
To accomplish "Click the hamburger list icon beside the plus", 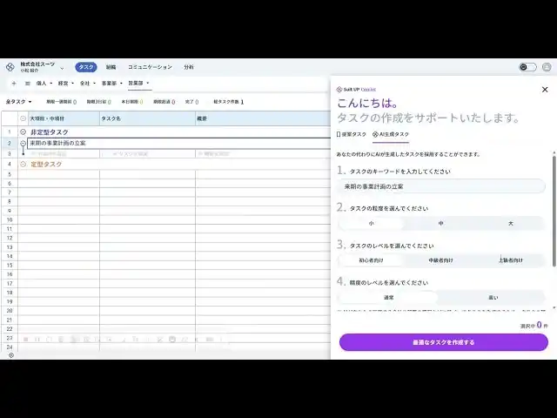I will pos(27,84).
